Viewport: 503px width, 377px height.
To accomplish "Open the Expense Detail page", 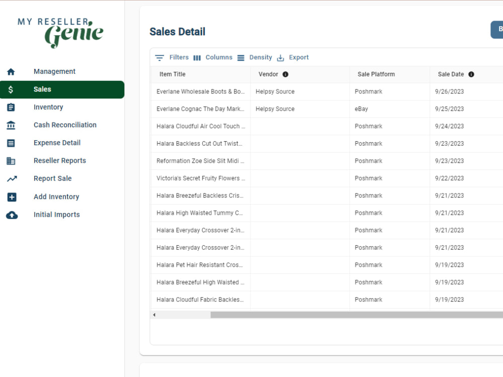I will [x=57, y=143].
